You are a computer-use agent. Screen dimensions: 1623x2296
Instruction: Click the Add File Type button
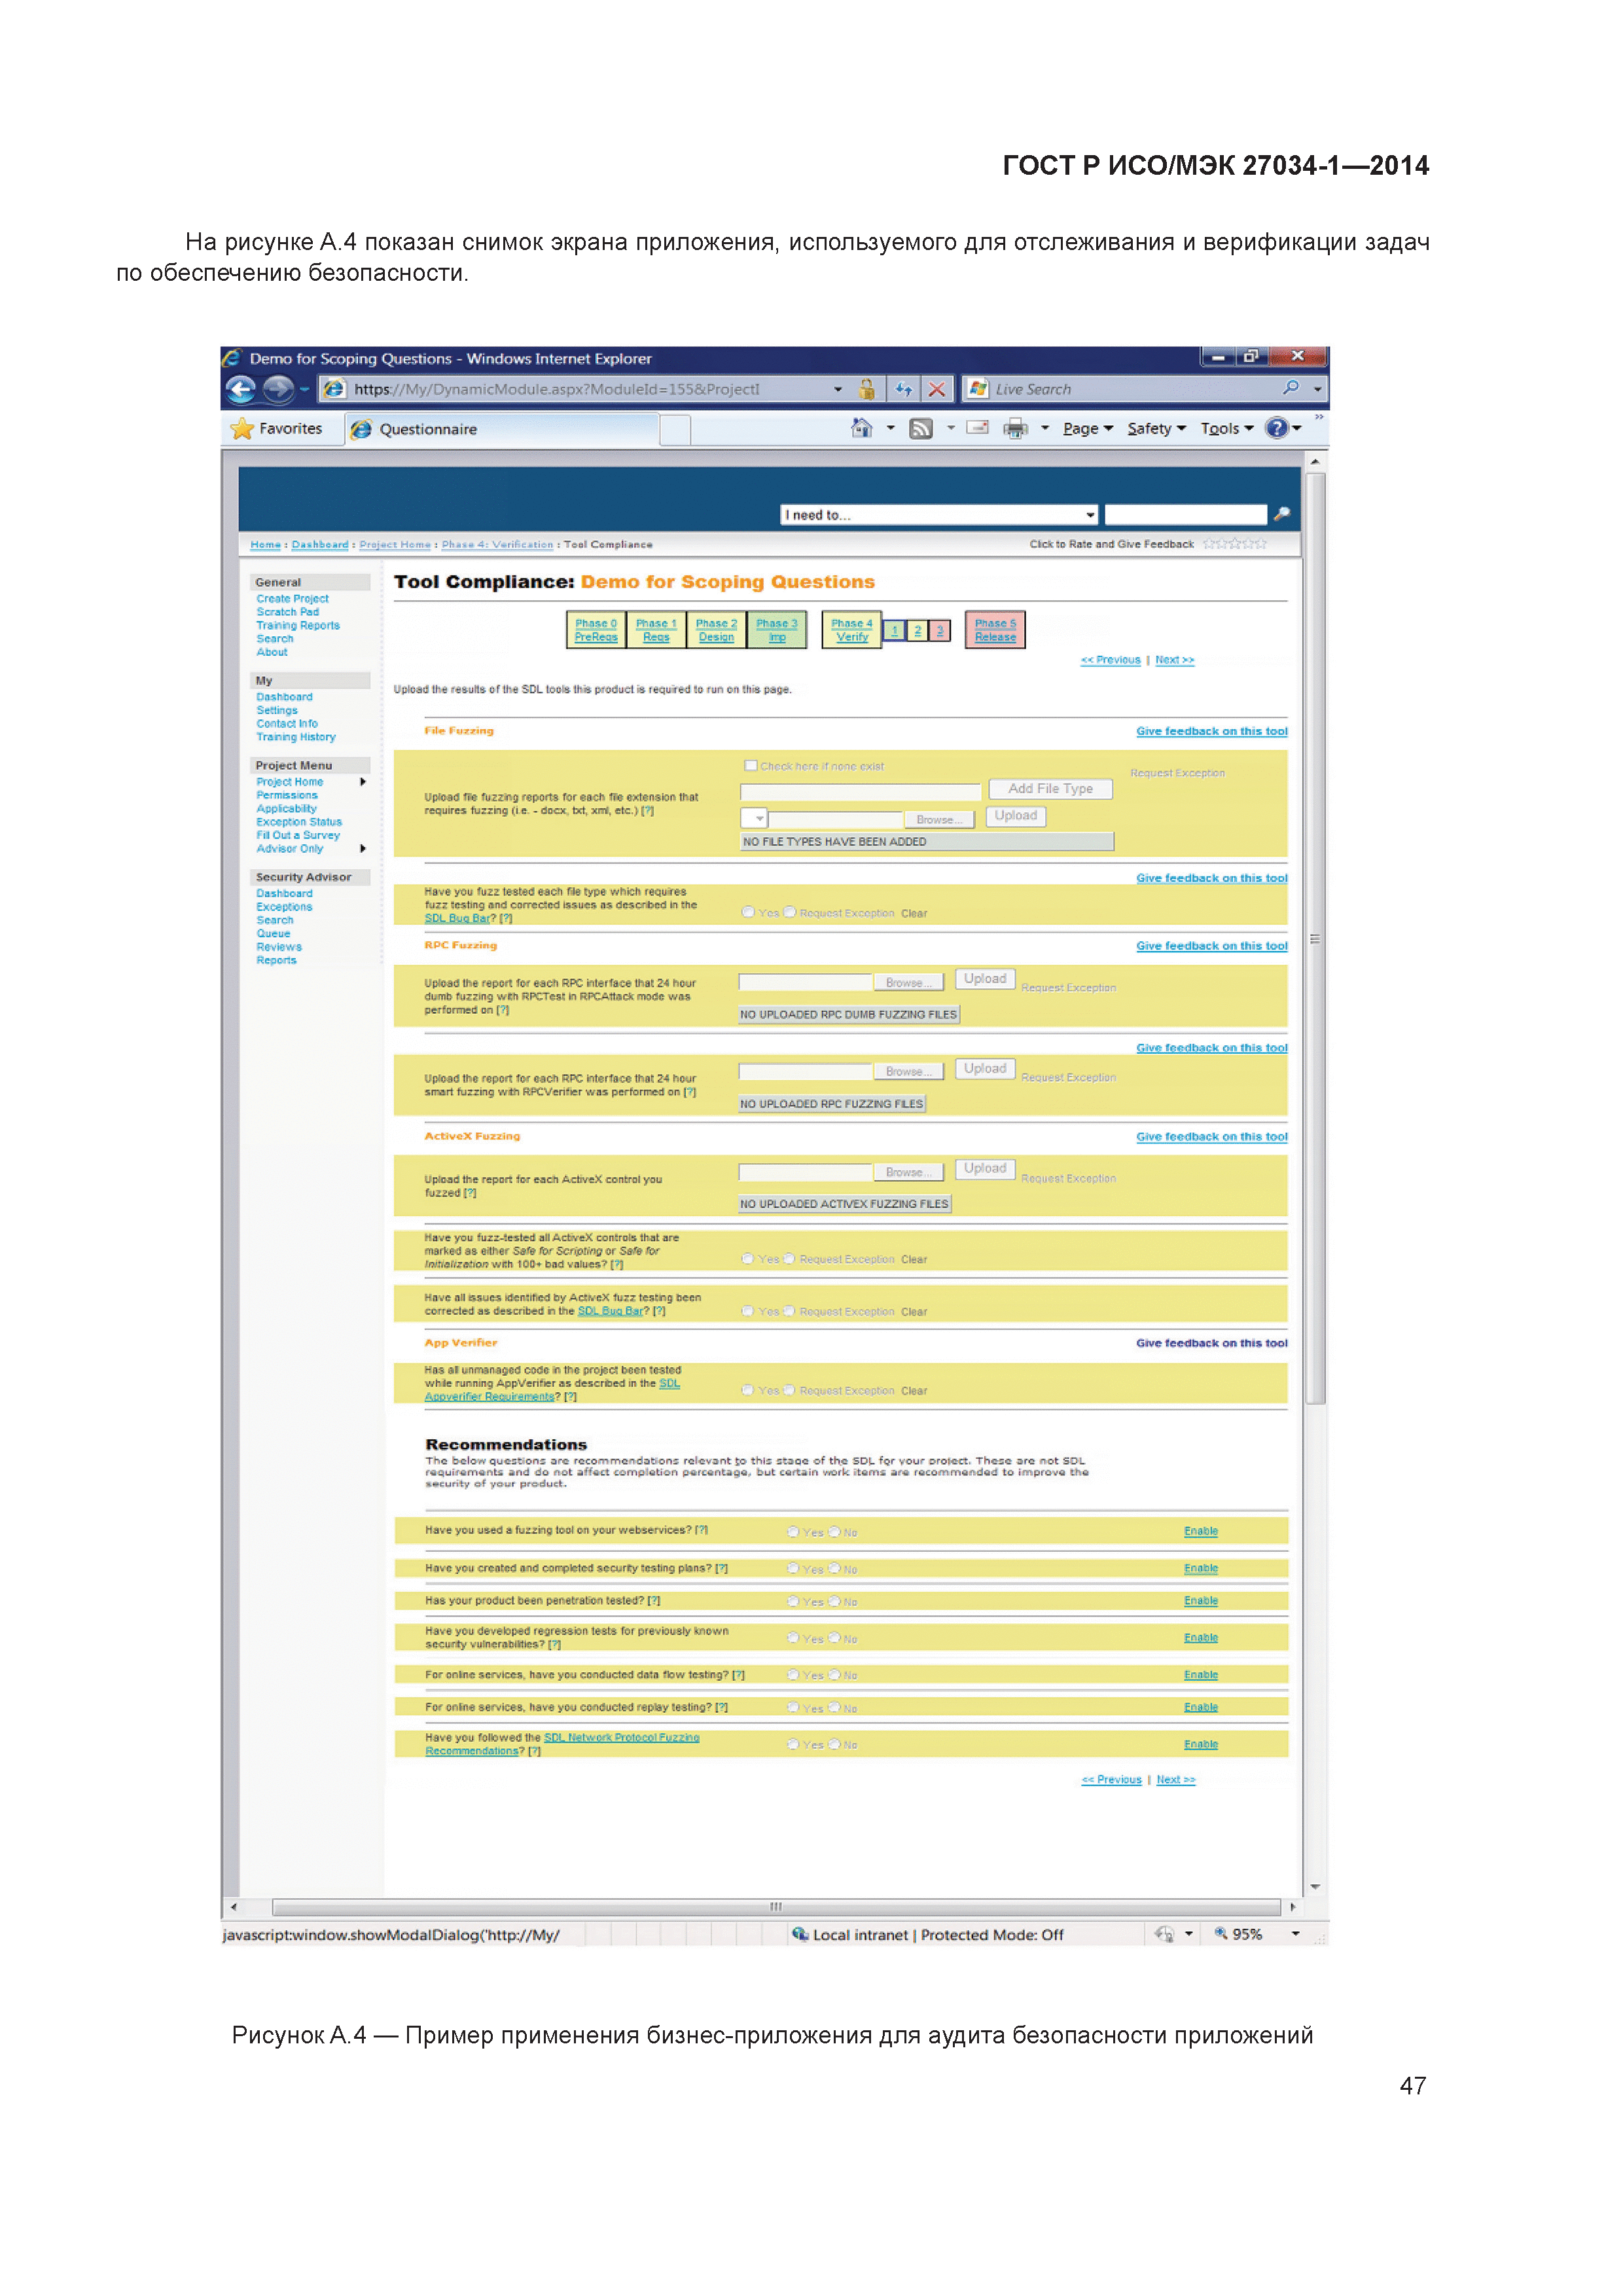tap(1050, 789)
